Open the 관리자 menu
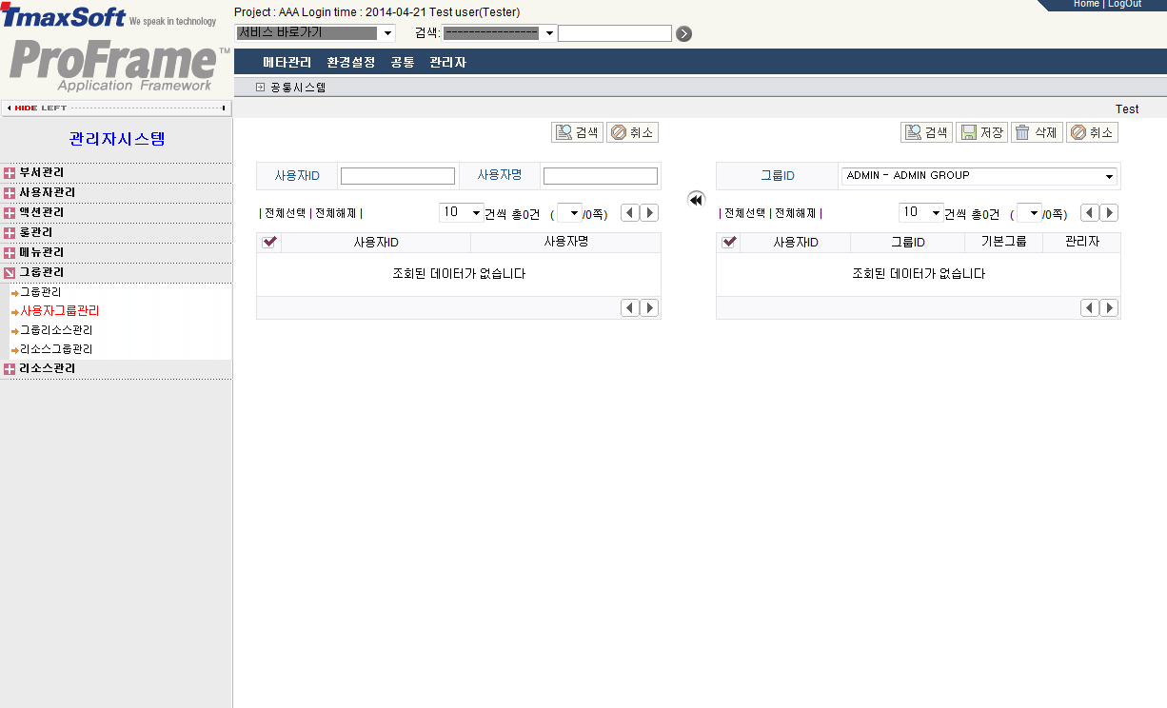The width and height of the screenshot is (1167, 708). (x=447, y=61)
